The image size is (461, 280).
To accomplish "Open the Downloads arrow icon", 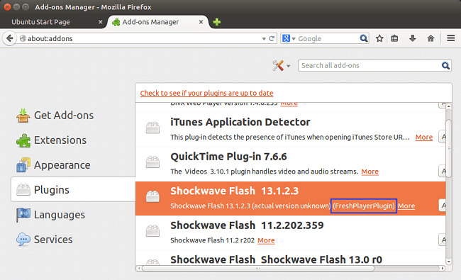I will [413, 38].
